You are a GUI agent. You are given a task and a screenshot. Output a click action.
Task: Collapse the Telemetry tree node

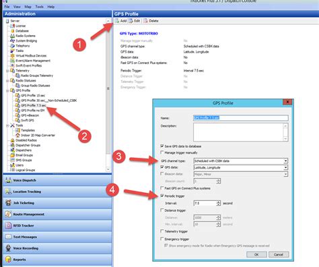coord(7,71)
